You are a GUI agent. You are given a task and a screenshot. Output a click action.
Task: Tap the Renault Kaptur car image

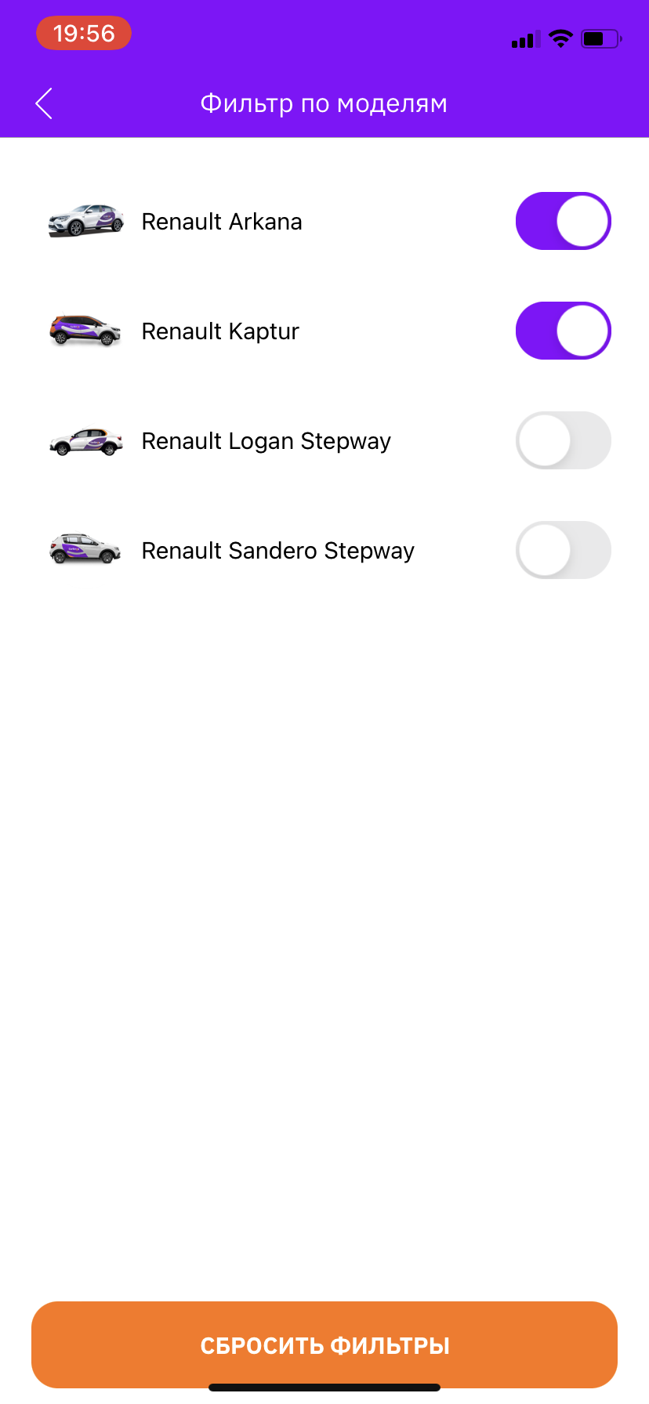click(85, 331)
